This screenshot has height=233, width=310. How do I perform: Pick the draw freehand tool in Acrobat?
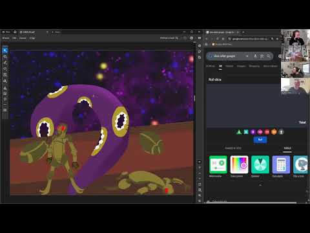pos(5,69)
